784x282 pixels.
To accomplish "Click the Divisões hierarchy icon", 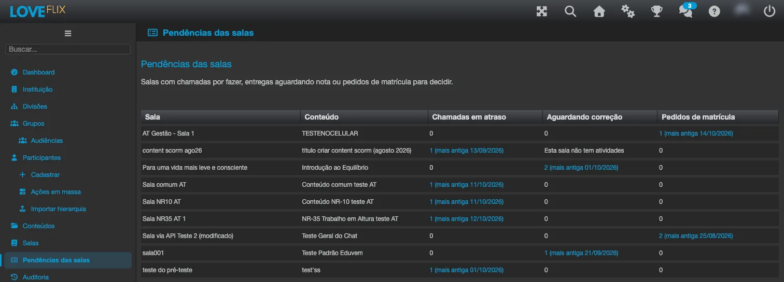I will pos(15,106).
